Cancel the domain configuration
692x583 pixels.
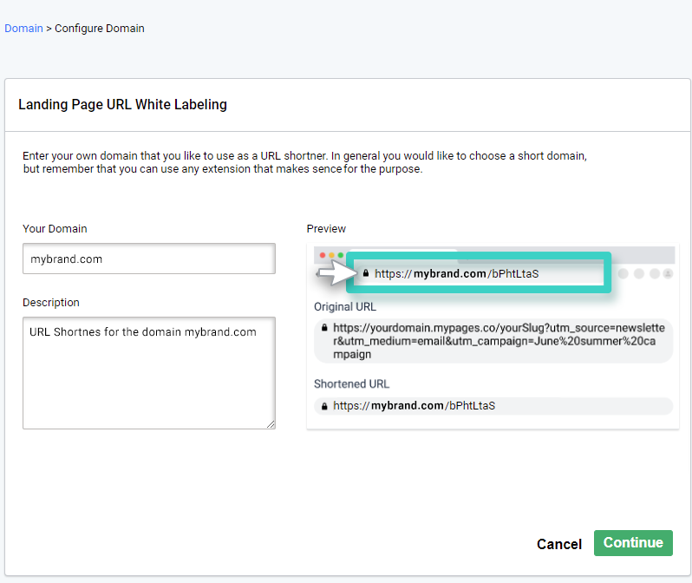coord(559,544)
